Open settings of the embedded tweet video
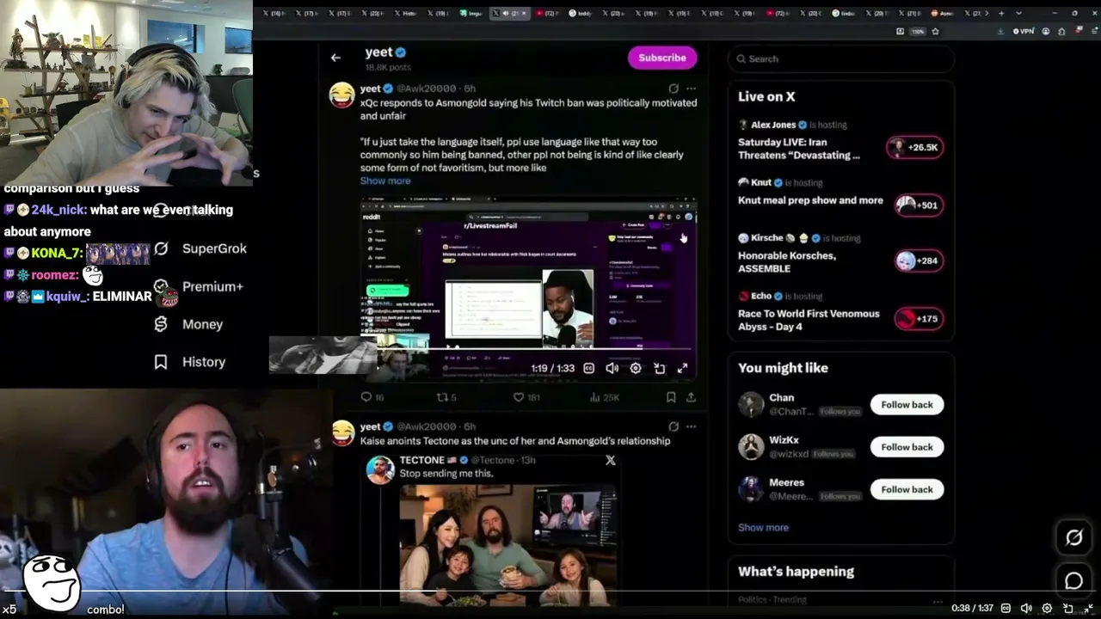This screenshot has width=1101, height=619. click(x=636, y=368)
